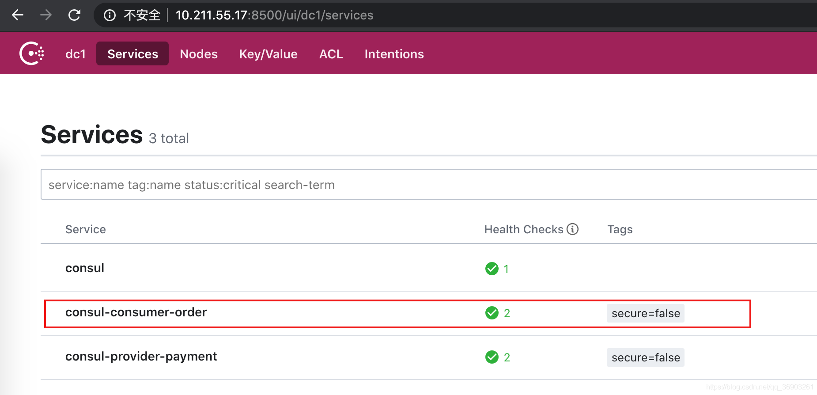The image size is (817, 395).
Task: Click the browser back arrow
Action: 18,15
